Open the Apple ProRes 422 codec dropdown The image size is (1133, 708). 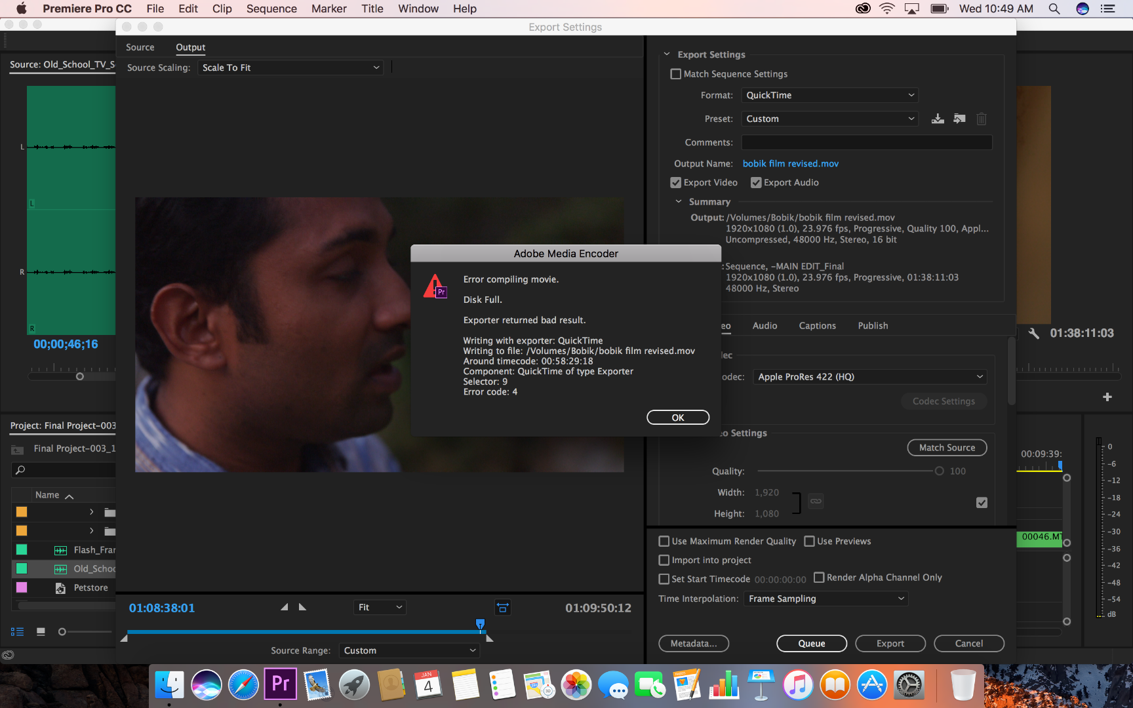[x=869, y=377]
